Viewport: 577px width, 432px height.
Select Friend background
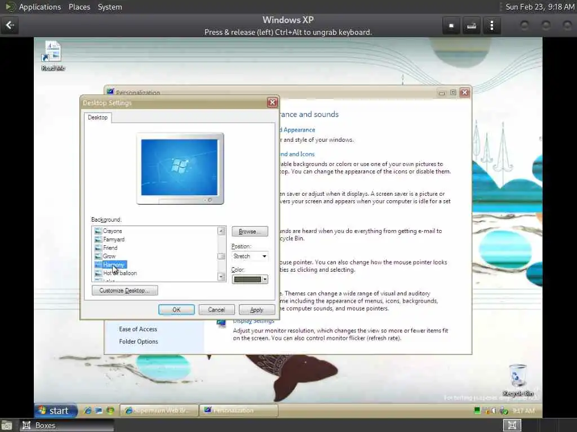pos(110,247)
